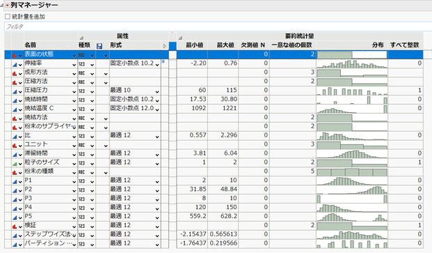The height and width of the screenshot is (253, 432).
Task: Open data type dropdown for 検証
Action: tap(92, 227)
